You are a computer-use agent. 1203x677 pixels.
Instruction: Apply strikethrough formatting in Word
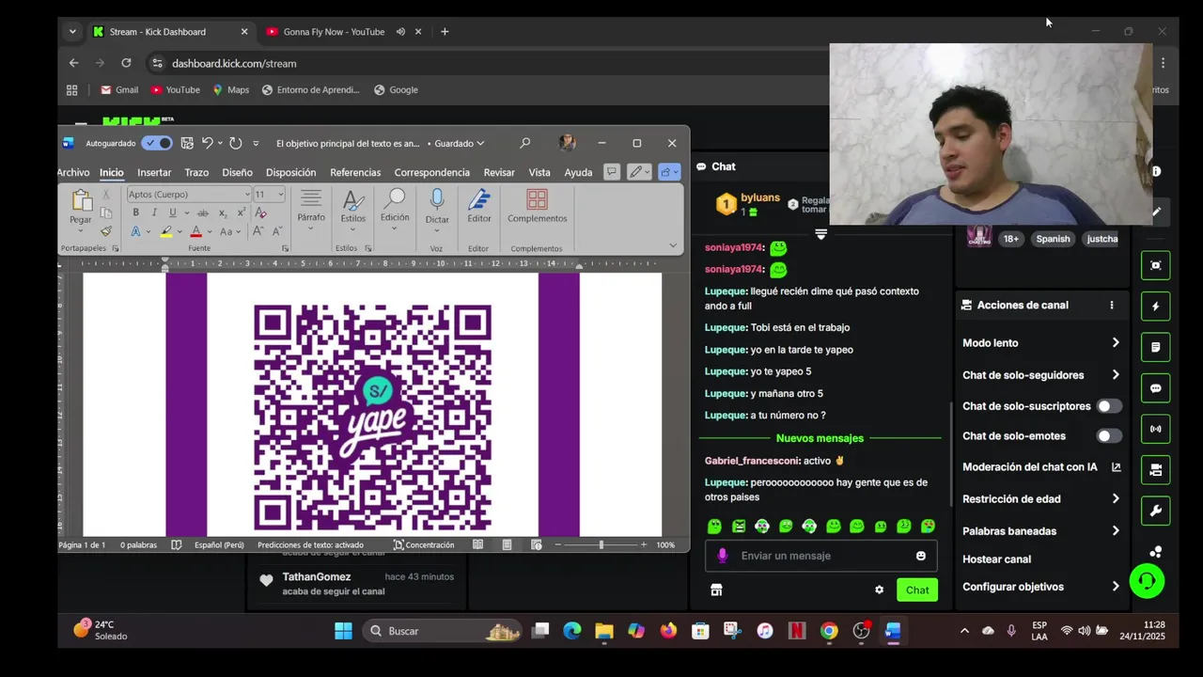click(x=202, y=213)
